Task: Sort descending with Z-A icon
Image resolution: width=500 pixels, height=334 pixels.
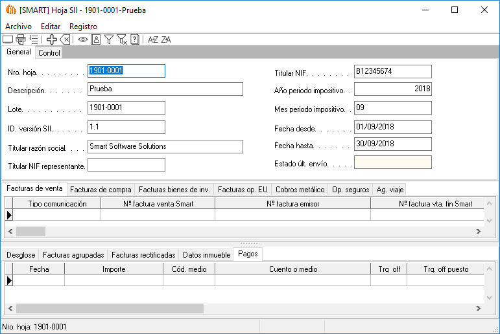Action: (x=166, y=39)
